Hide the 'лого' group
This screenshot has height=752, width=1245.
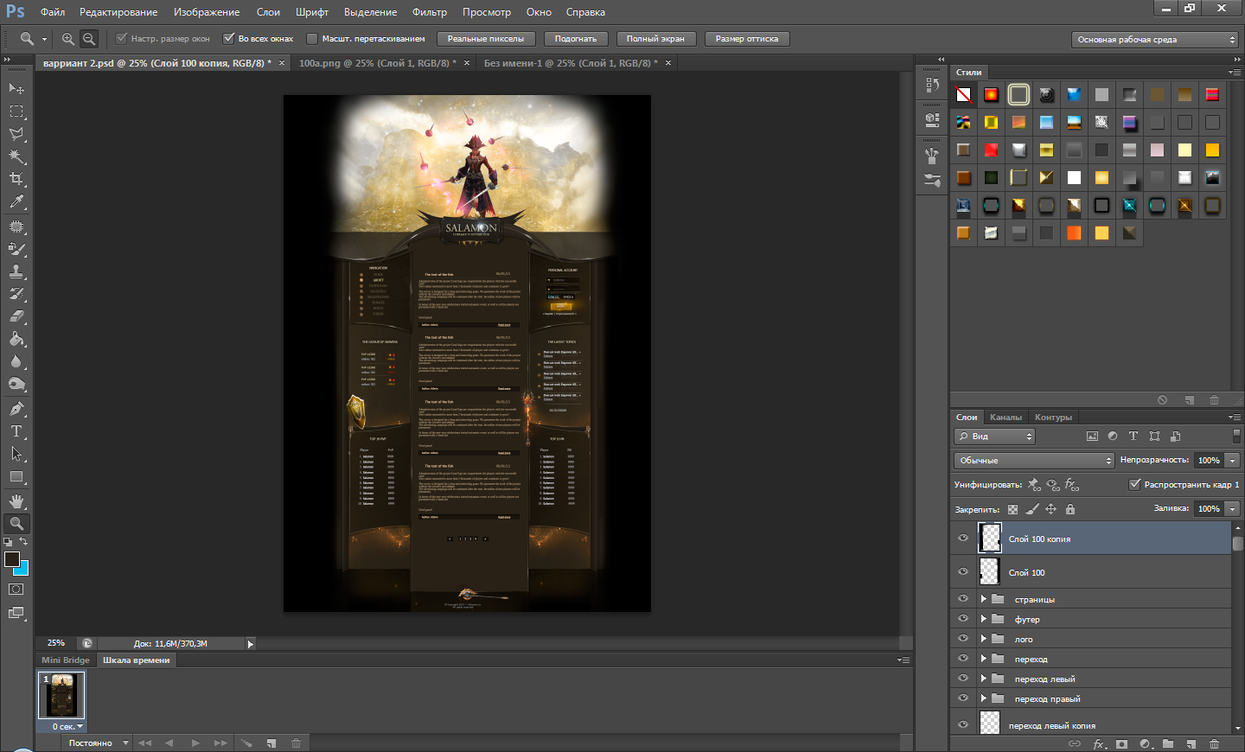point(963,638)
